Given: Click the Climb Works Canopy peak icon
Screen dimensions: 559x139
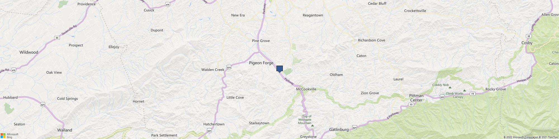Looking at the screenshot, I should pos(465,90).
